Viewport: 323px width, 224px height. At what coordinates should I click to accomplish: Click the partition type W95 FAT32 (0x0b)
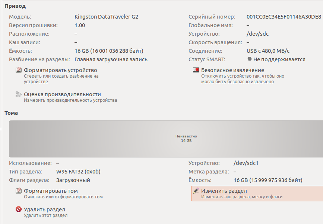point(78,172)
